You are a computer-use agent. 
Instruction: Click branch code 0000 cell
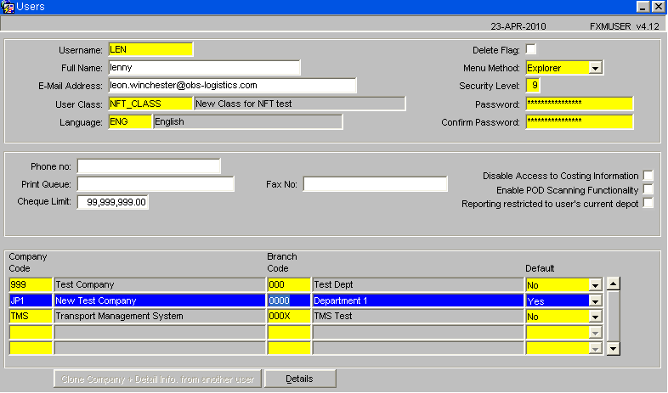coord(289,300)
